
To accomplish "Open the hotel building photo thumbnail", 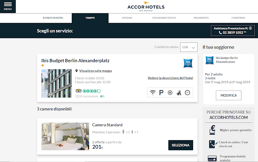I will (x=56, y=83).
